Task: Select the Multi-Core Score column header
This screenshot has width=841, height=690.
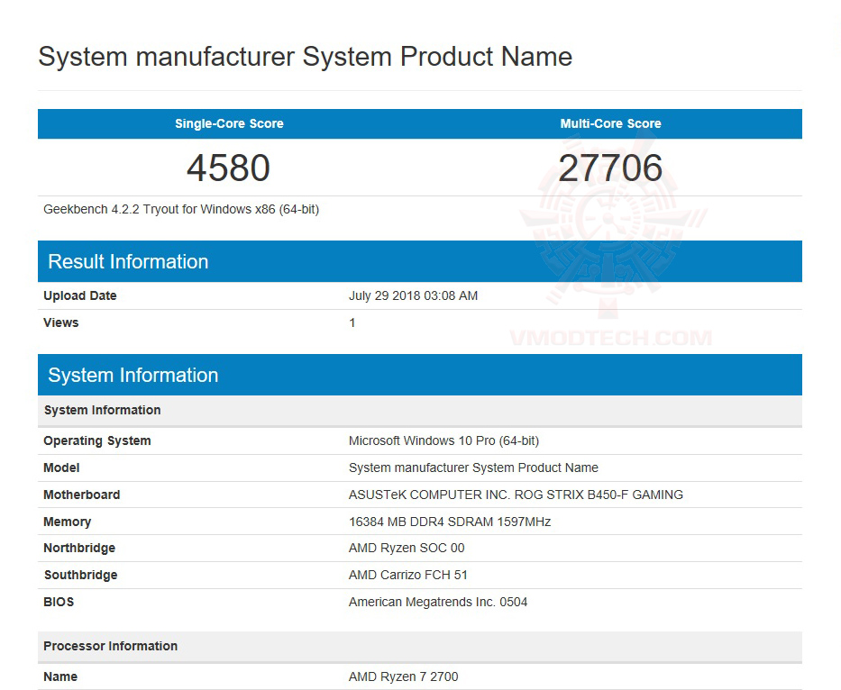Action: coord(610,123)
